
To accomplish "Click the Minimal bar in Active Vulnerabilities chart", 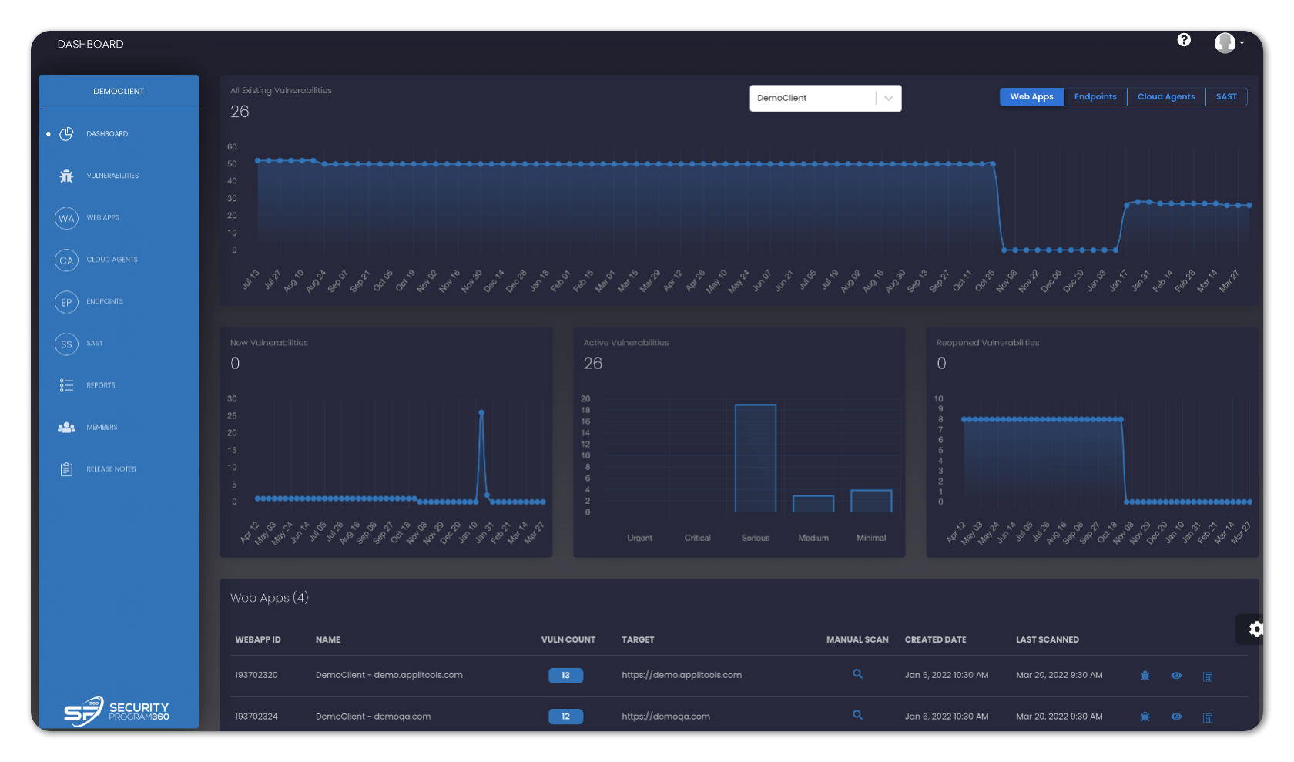I will click(871, 501).
